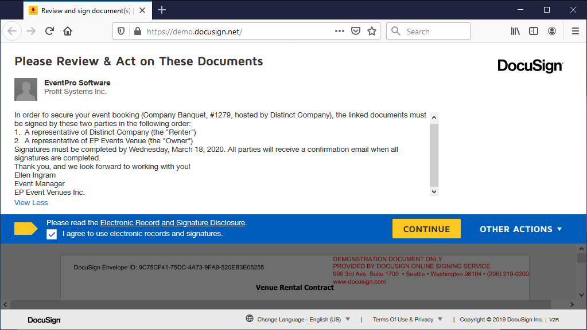
Task: Open the Library bookmarks and history
Action: click(515, 31)
